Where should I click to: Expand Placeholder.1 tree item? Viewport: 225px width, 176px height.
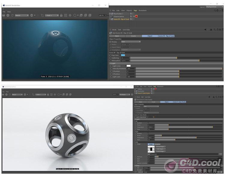tap(110, 14)
